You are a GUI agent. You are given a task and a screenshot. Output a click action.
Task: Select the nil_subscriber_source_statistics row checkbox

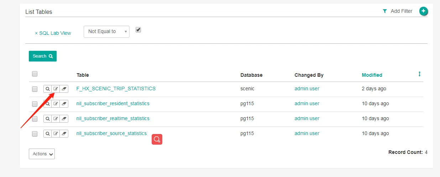click(35, 134)
